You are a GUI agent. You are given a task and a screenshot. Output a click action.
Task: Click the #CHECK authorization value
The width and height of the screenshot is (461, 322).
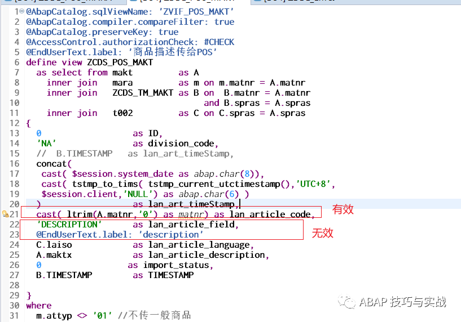click(219, 42)
